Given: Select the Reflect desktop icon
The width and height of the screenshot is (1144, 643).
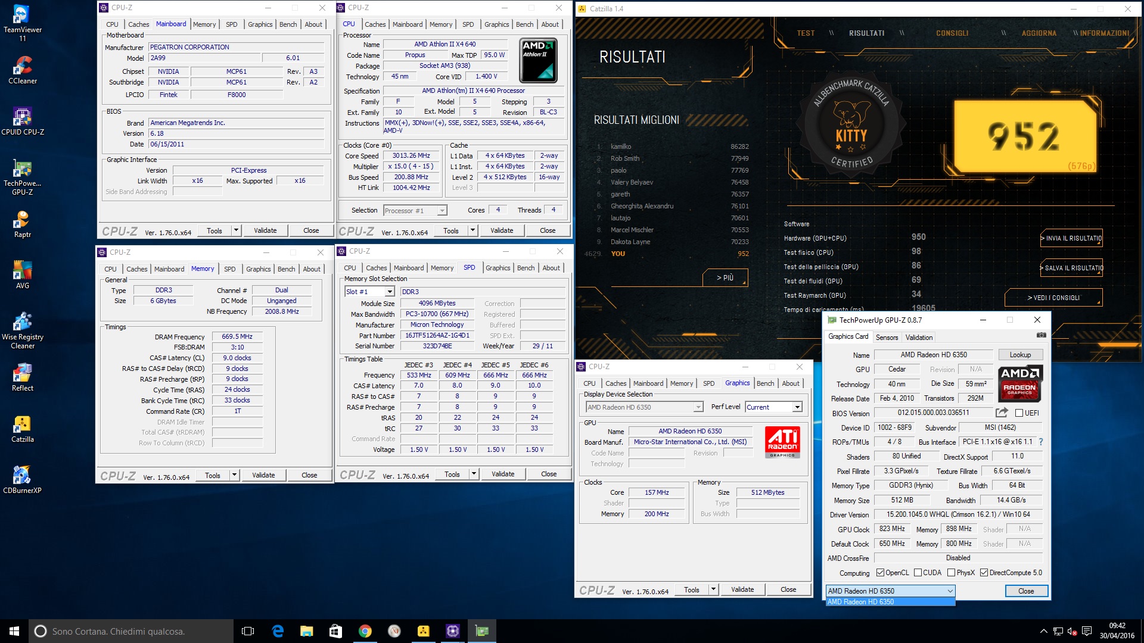Looking at the screenshot, I should [23, 377].
